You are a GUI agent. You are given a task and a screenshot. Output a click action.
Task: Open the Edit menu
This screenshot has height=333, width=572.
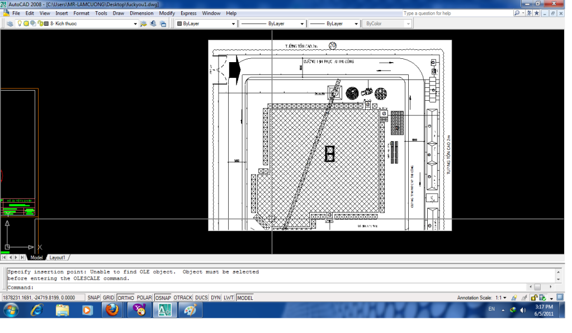click(30, 13)
